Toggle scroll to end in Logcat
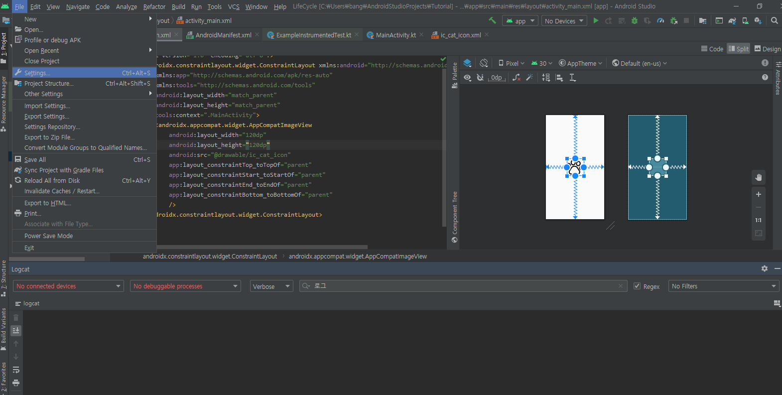782x395 pixels. click(x=16, y=330)
